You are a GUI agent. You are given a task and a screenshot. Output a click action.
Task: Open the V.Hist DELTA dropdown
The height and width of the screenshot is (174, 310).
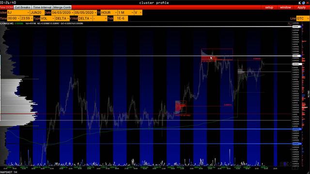[85, 18]
